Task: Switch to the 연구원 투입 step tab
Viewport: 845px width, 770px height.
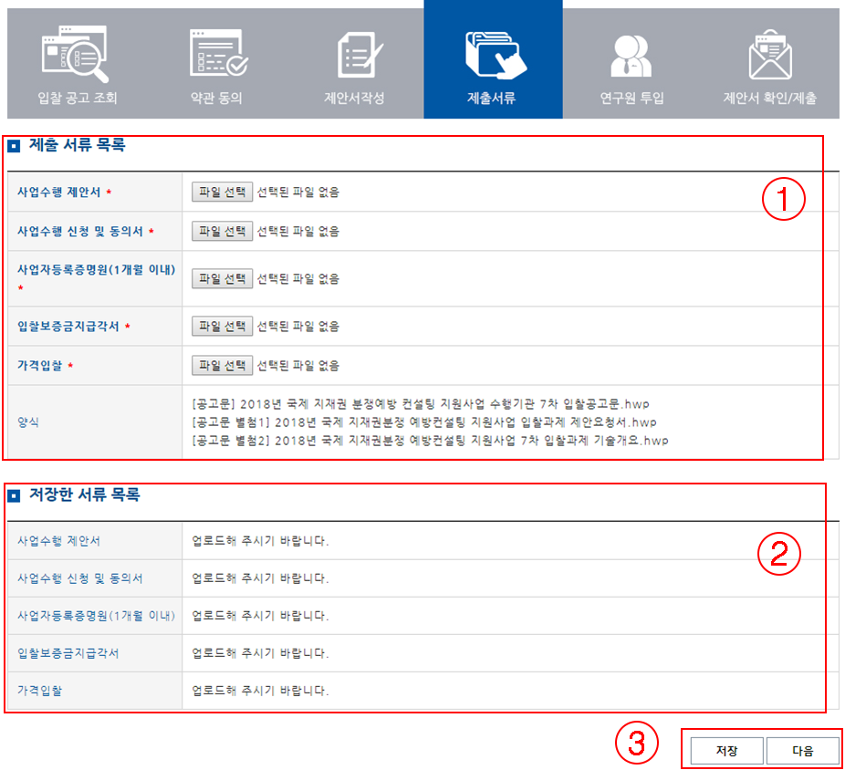Action: (631, 98)
